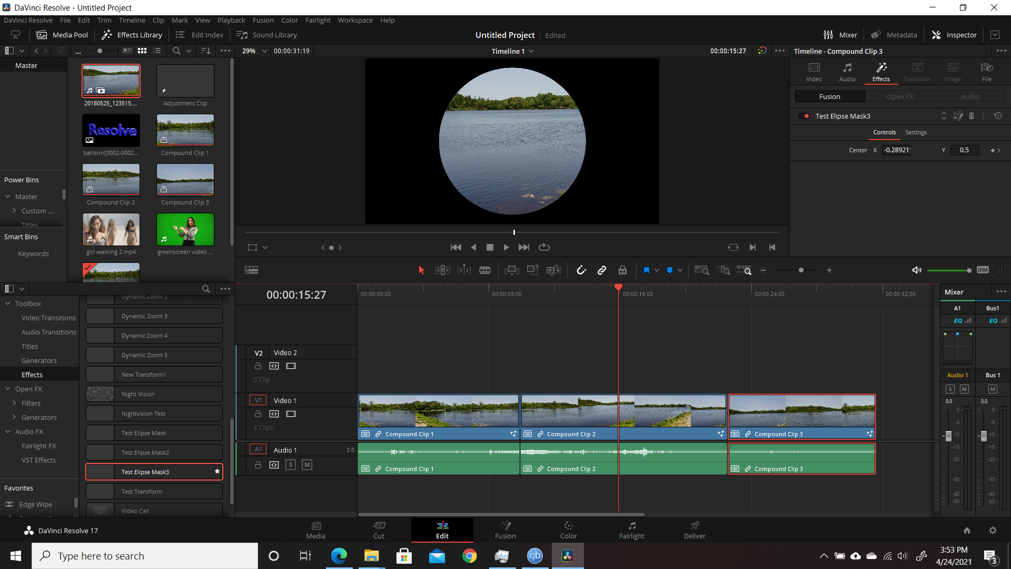The image size is (1011, 569).
Task: Toggle Effects Library panel
Action: click(x=132, y=35)
